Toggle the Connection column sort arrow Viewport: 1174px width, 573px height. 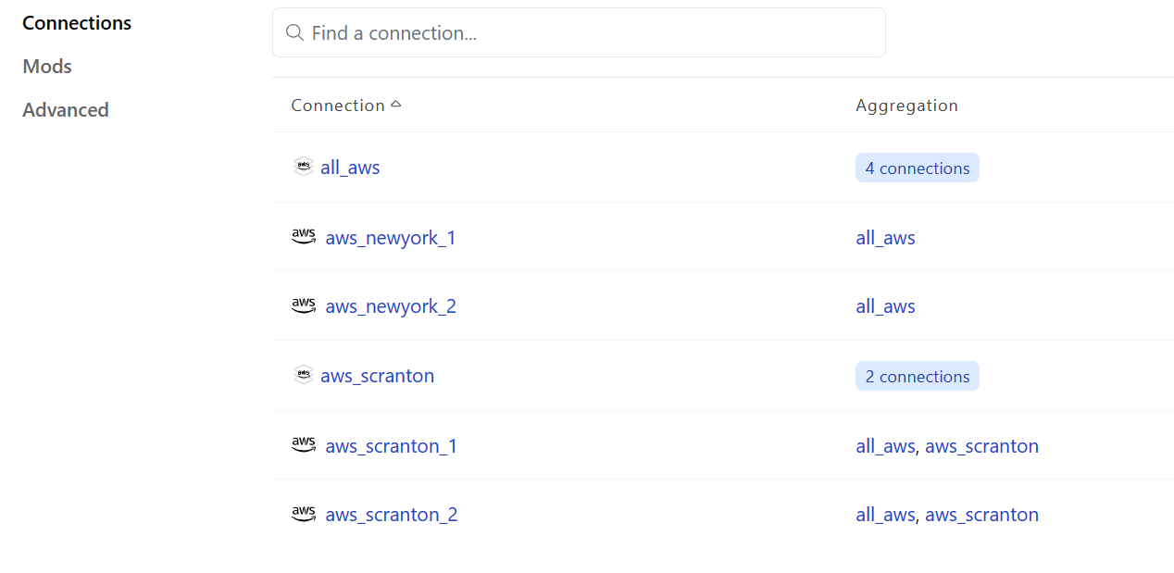pos(396,105)
